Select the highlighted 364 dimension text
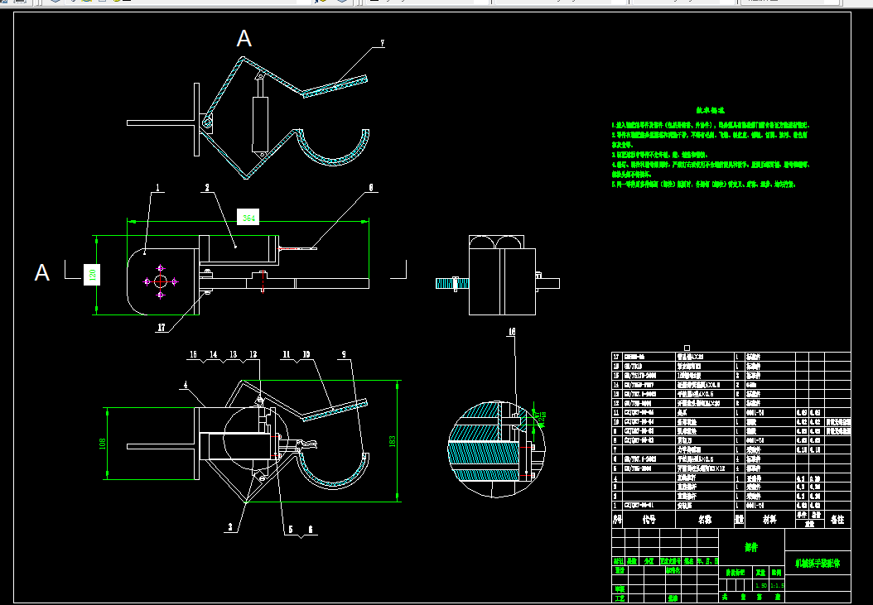873x605 pixels. pos(248,217)
